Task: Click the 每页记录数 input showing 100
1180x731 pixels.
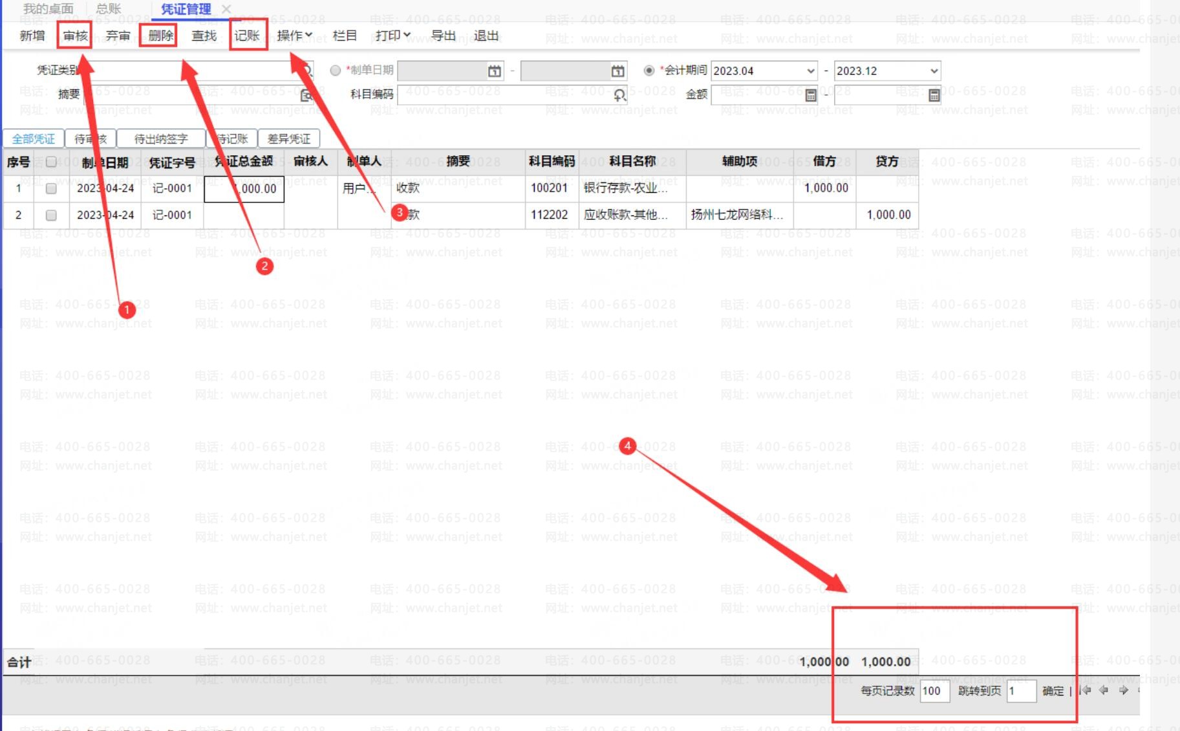Action: point(934,691)
